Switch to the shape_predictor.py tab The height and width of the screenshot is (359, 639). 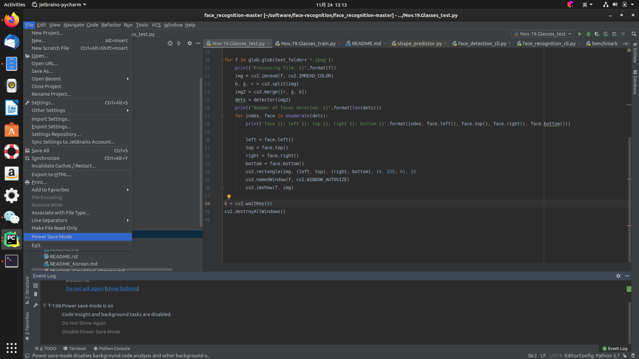[x=419, y=44]
